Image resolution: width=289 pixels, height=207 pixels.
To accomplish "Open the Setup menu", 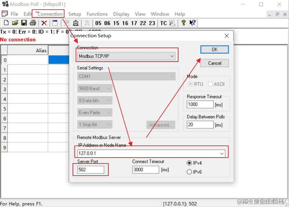I will [75, 14].
